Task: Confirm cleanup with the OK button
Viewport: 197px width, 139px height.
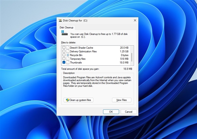Action: [x=111, y=112]
